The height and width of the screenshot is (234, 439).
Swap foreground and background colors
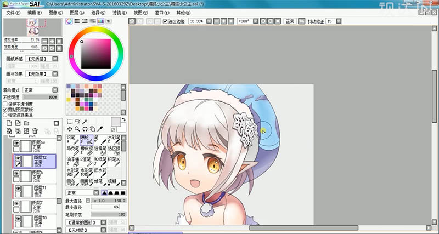[124, 119]
